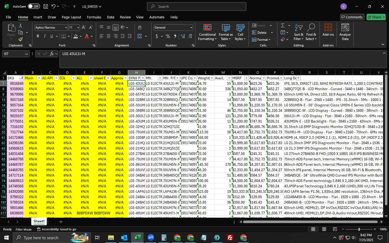Adjust the zoom slider handle
Viewport: 389px width, 243px height.
(359, 229)
